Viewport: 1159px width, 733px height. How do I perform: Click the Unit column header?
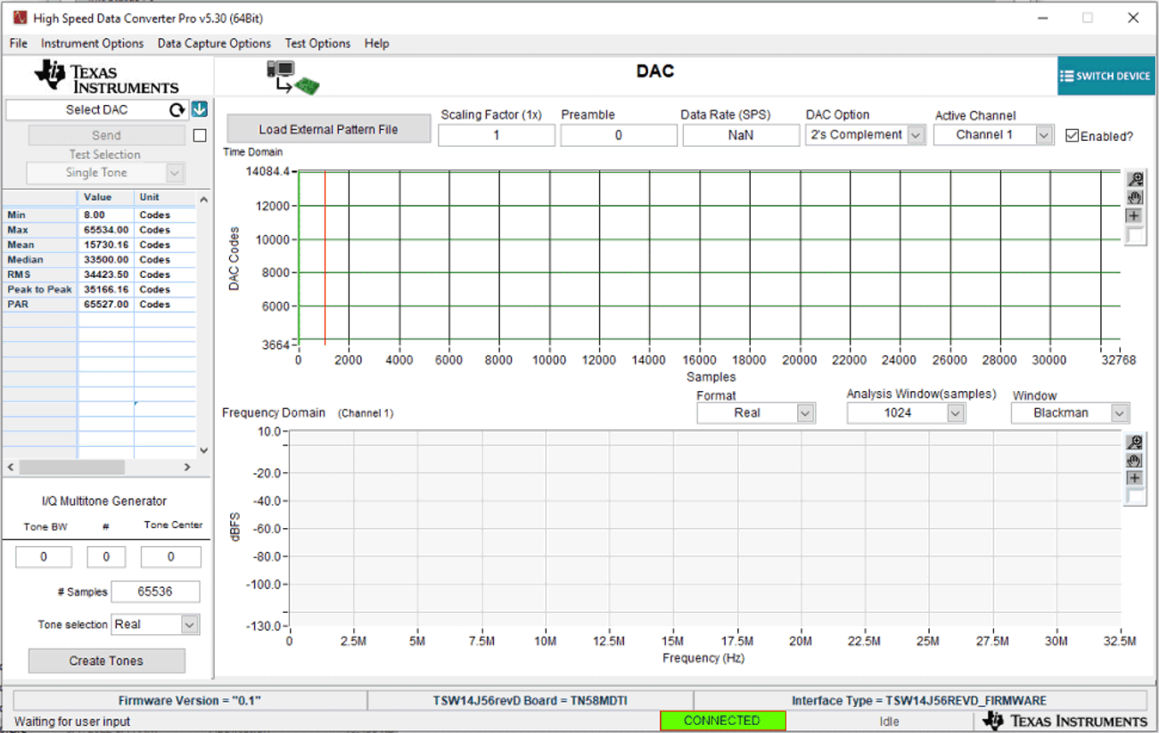tap(165, 198)
